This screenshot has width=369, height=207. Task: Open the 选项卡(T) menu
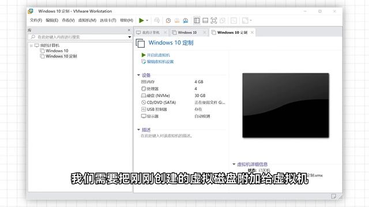pyautogui.click(x=108, y=21)
